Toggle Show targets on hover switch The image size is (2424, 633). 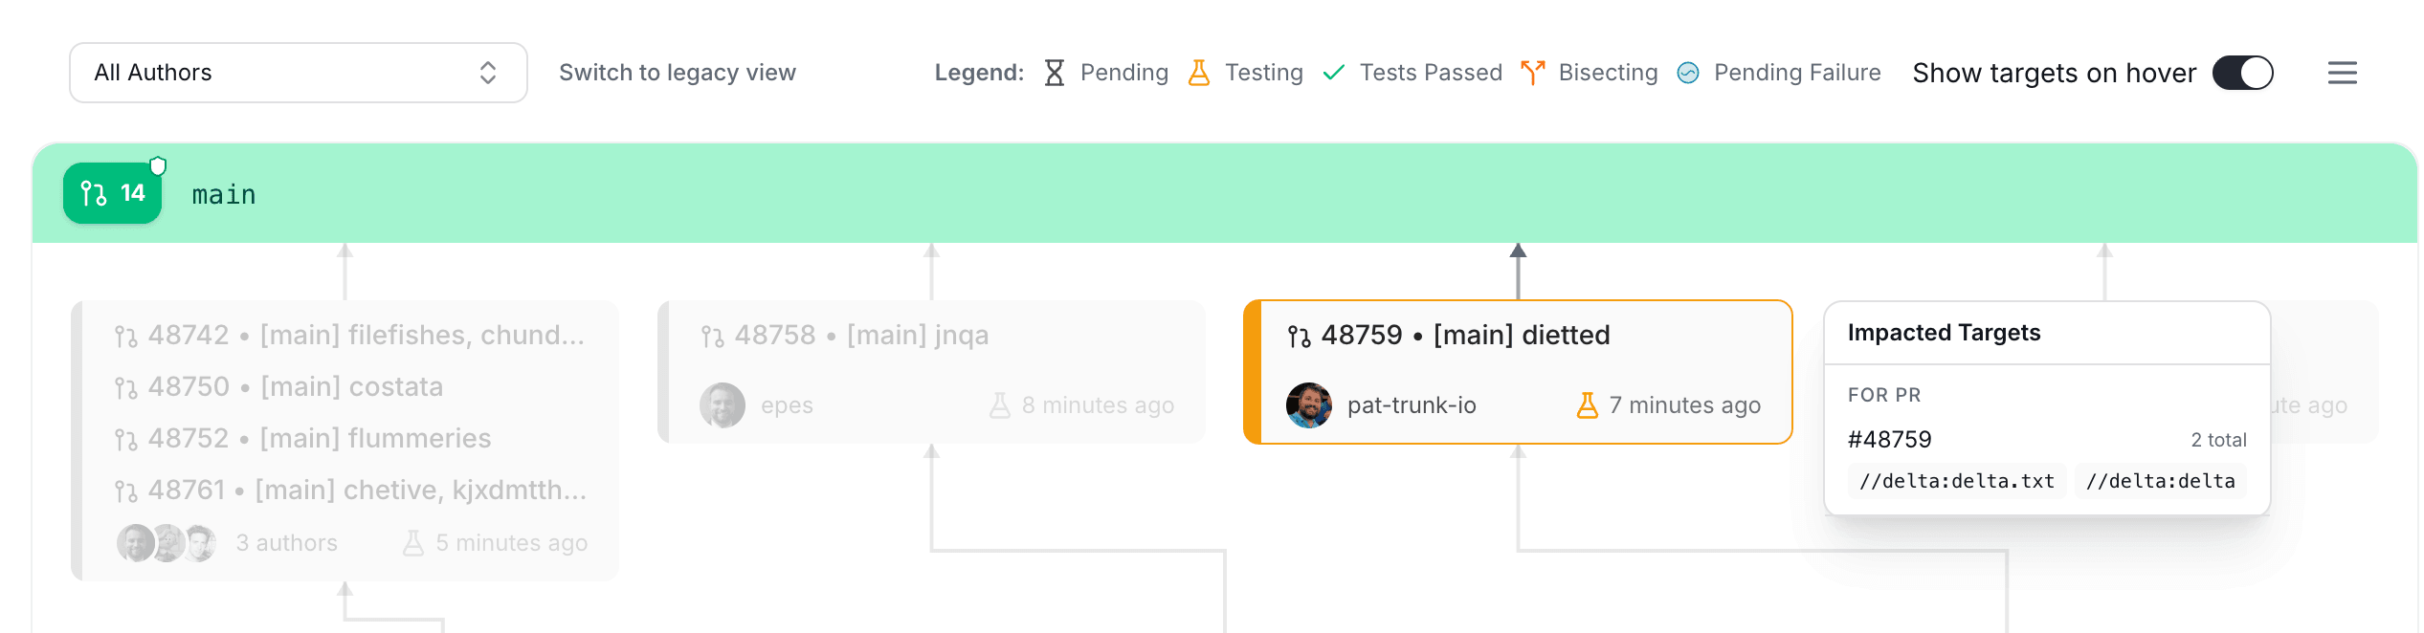pyautogui.click(x=2242, y=73)
